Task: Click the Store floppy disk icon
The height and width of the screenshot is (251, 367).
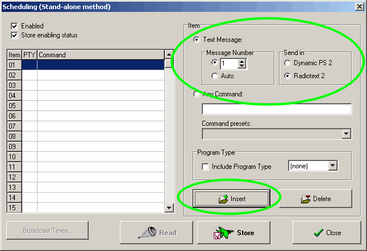Action: coord(217,236)
